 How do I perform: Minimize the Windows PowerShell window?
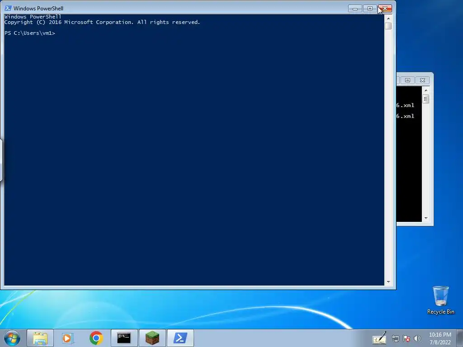[355, 9]
